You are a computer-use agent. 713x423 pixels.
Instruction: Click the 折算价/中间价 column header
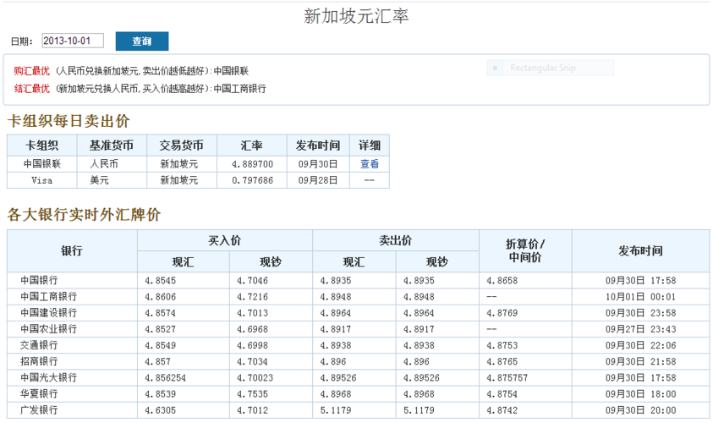coord(524,250)
